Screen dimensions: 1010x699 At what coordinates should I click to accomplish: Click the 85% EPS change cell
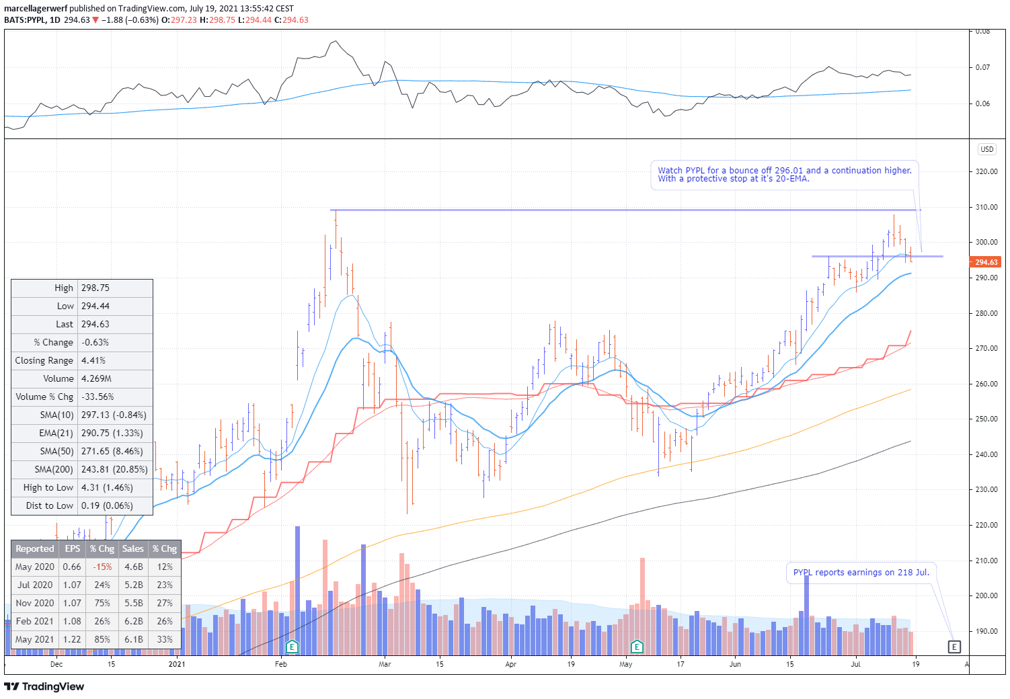102,639
